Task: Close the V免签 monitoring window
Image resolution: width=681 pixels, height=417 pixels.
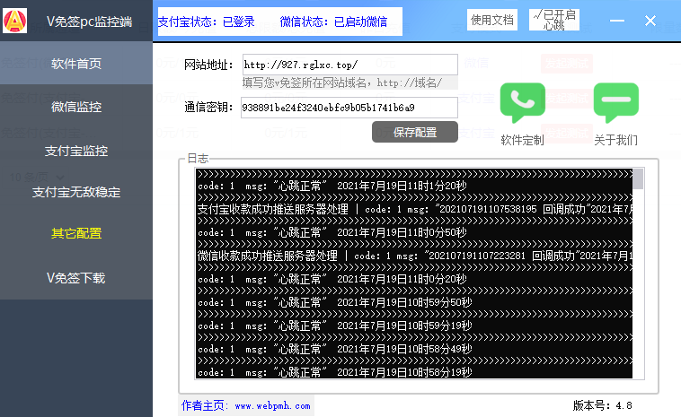Action: (650, 21)
